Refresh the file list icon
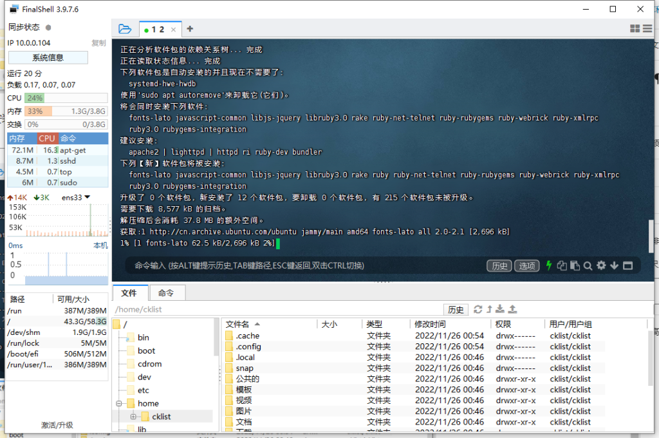The width and height of the screenshot is (659, 438). click(478, 309)
